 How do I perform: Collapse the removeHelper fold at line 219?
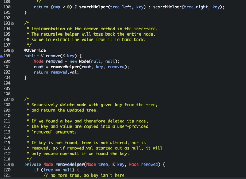[12, 165]
